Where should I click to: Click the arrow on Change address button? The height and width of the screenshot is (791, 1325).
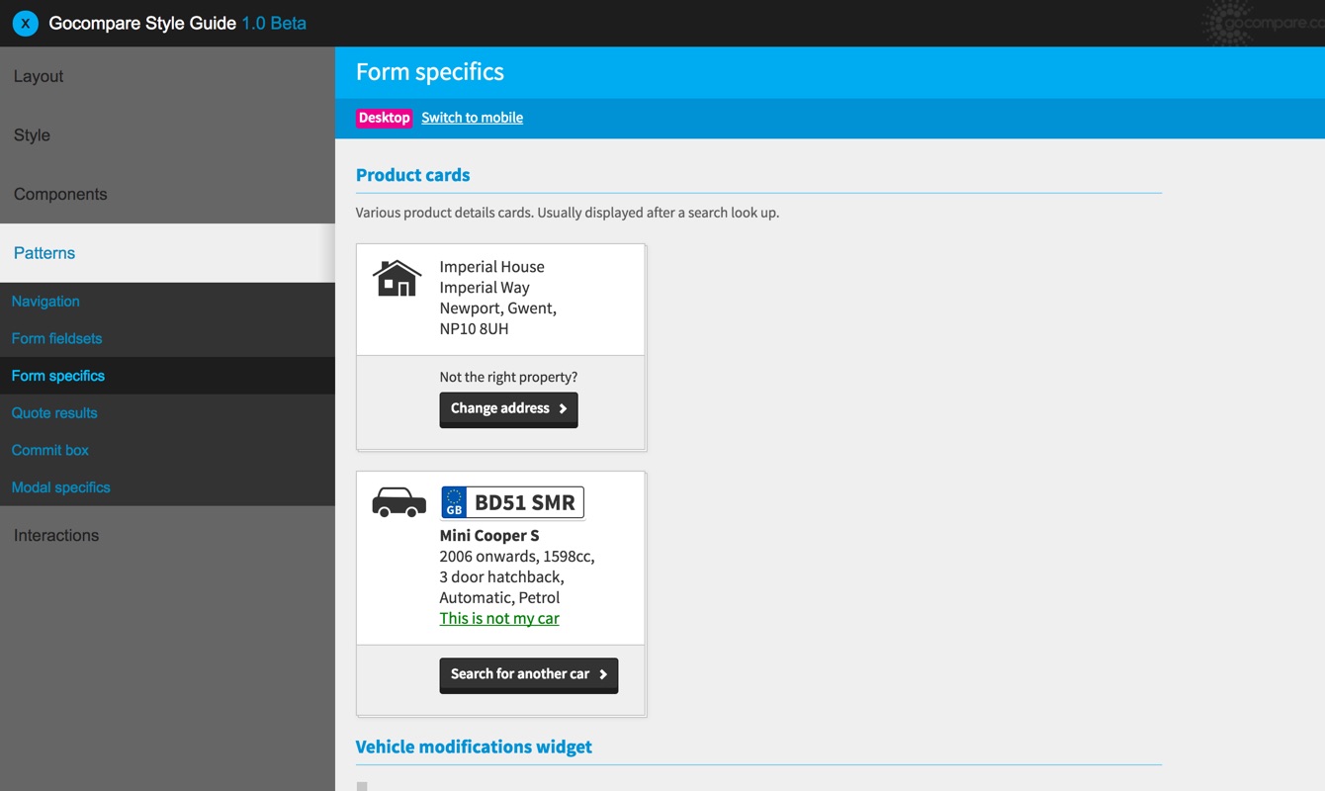pyautogui.click(x=563, y=408)
